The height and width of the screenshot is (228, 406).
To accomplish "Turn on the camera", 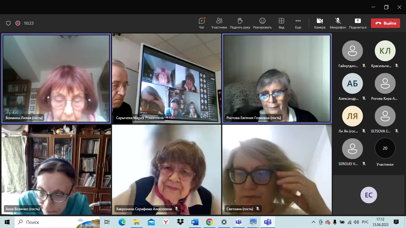I will (x=320, y=23).
